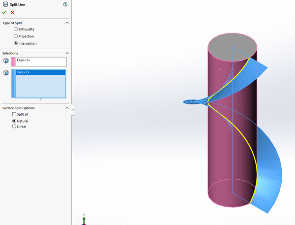Select the Intersection radio button
295x225 pixels.
tap(16, 43)
